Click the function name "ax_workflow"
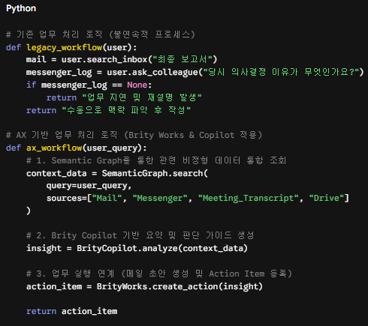Screen dimensions: 368x326 click(x=54, y=148)
